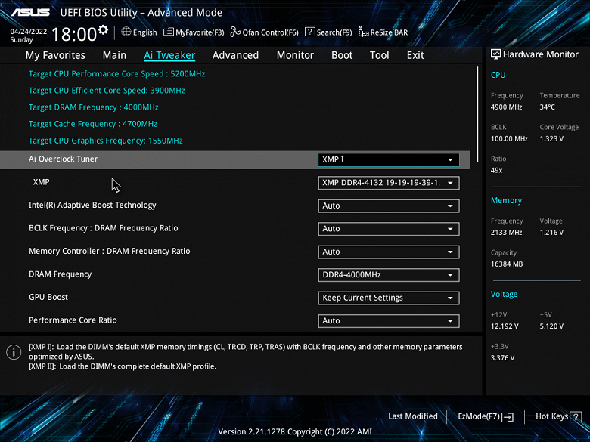Open the XMP profile dropdown
This screenshot has width=590, height=442.
point(389,183)
